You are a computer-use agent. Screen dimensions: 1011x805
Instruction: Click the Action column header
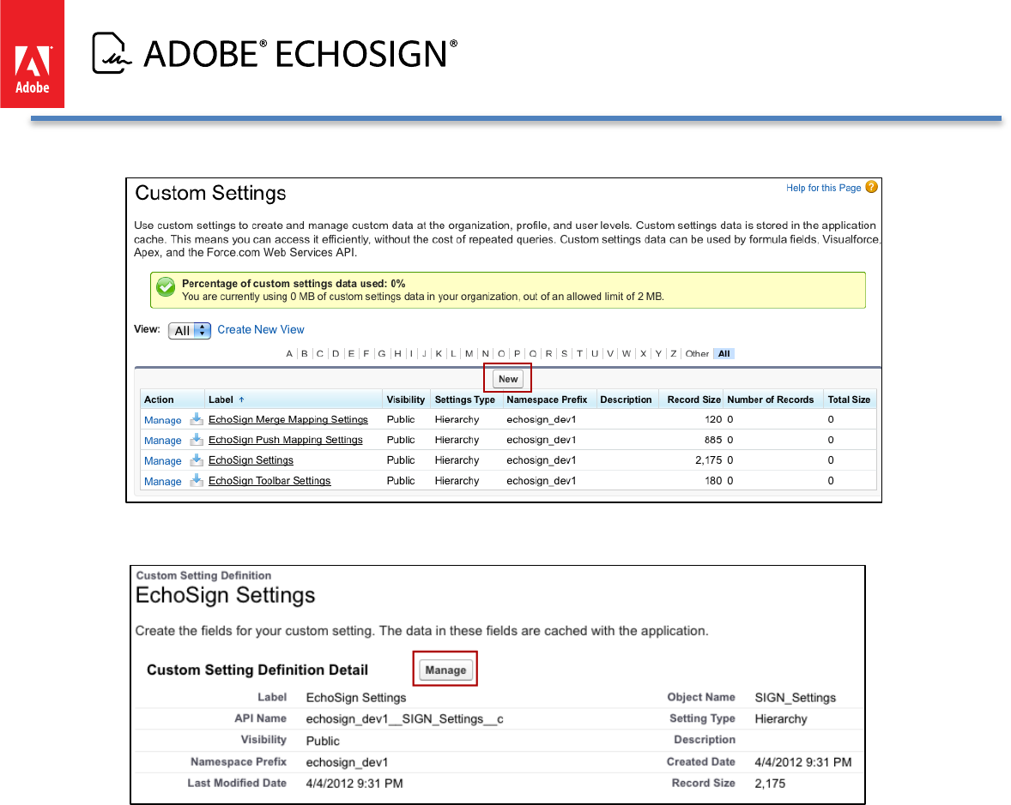coord(159,399)
